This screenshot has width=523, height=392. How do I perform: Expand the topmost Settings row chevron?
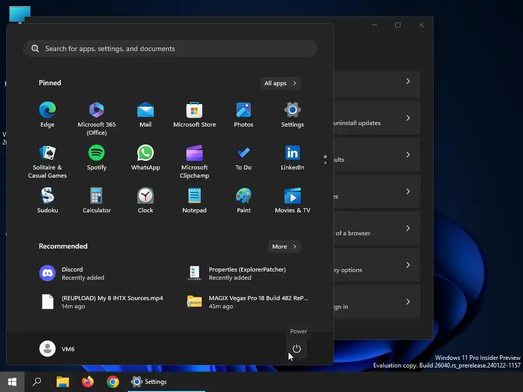click(408, 81)
